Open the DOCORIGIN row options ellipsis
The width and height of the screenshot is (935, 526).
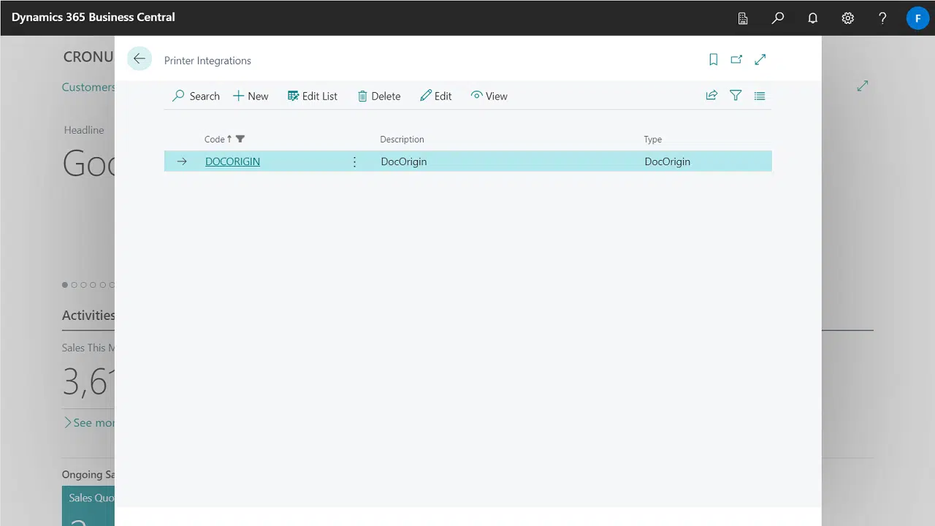(354, 161)
